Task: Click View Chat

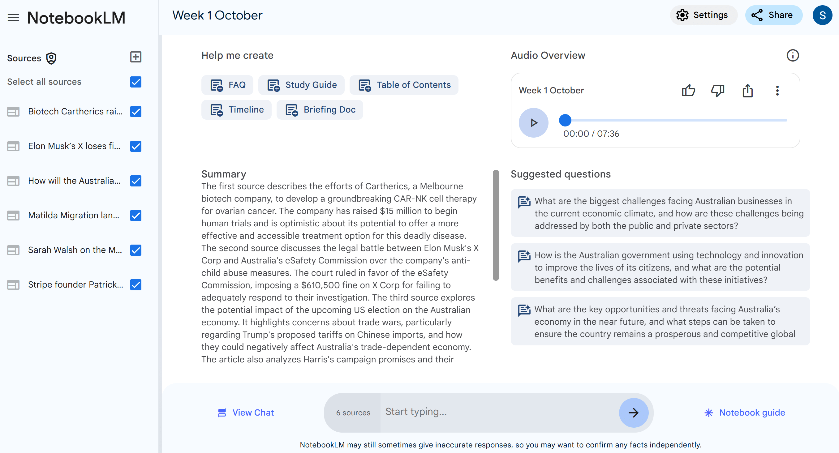Action: click(x=246, y=412)
